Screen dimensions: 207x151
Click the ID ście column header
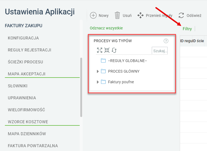point(198,41)
